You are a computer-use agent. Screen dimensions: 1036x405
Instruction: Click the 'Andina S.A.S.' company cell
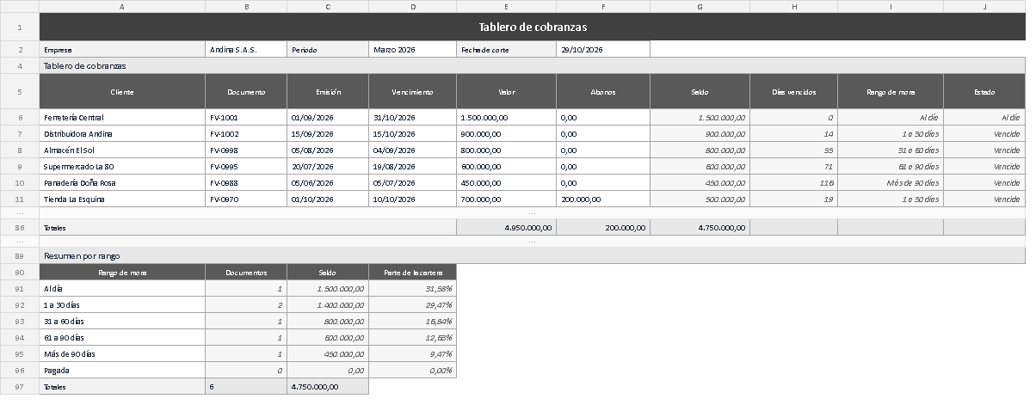tap(246, 50)
